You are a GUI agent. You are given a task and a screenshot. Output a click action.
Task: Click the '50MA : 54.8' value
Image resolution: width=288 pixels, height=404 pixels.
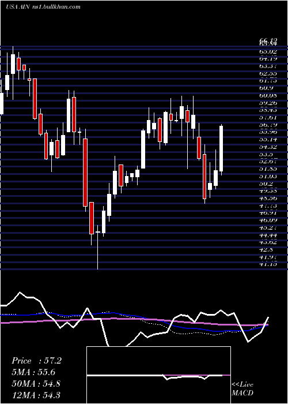pyautogui.click(x=36, y=384)
